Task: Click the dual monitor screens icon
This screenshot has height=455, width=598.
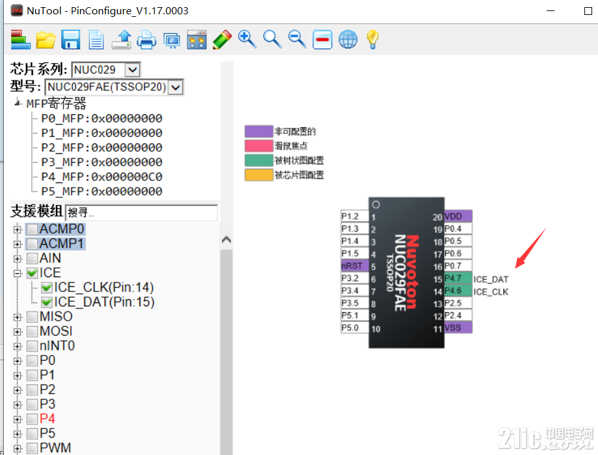Action: [x=172, y=40]
